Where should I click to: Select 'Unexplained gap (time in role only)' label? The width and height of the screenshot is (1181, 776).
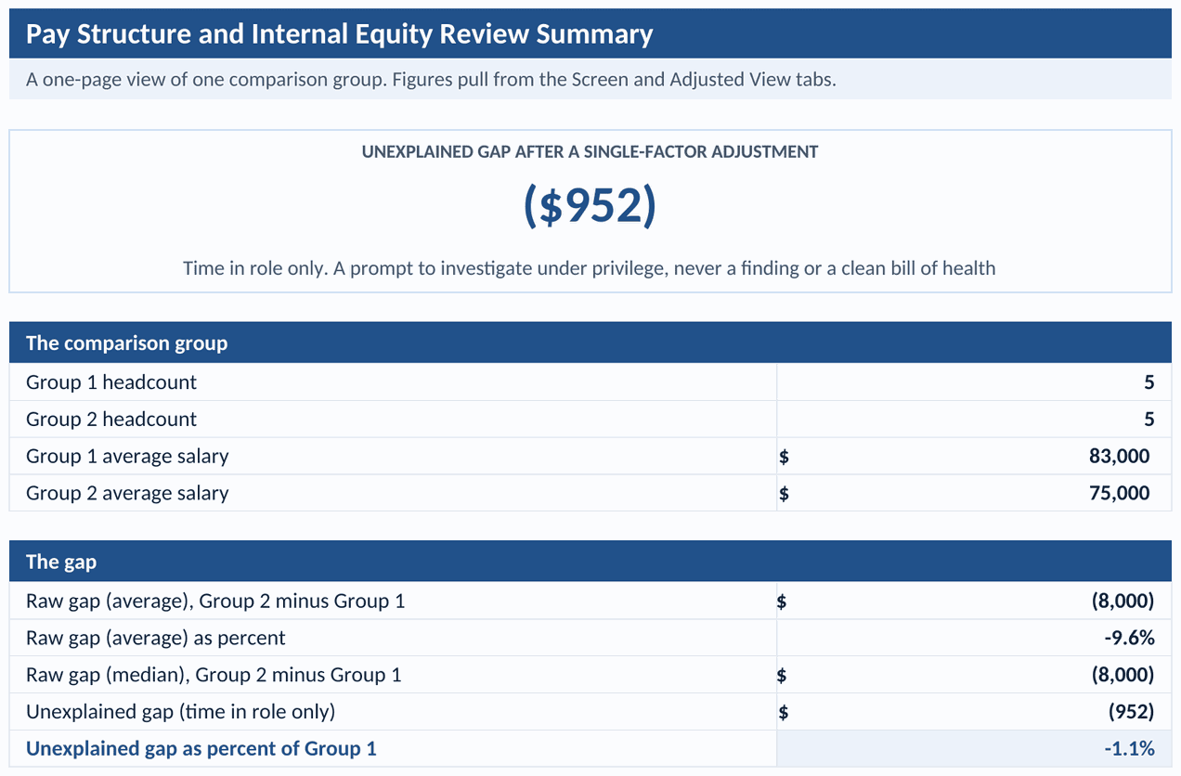coord(181,713)
